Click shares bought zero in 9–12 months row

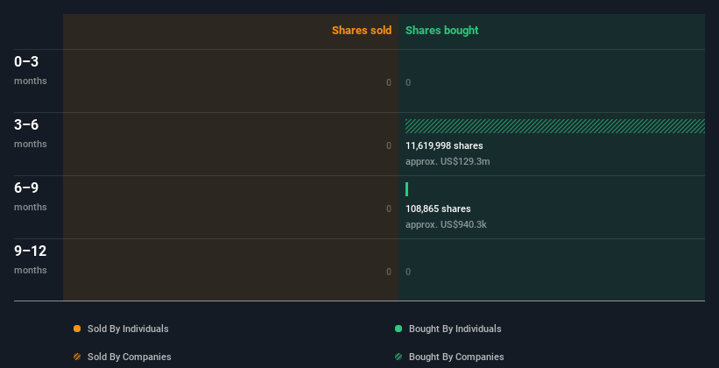(x=408, y=272)
